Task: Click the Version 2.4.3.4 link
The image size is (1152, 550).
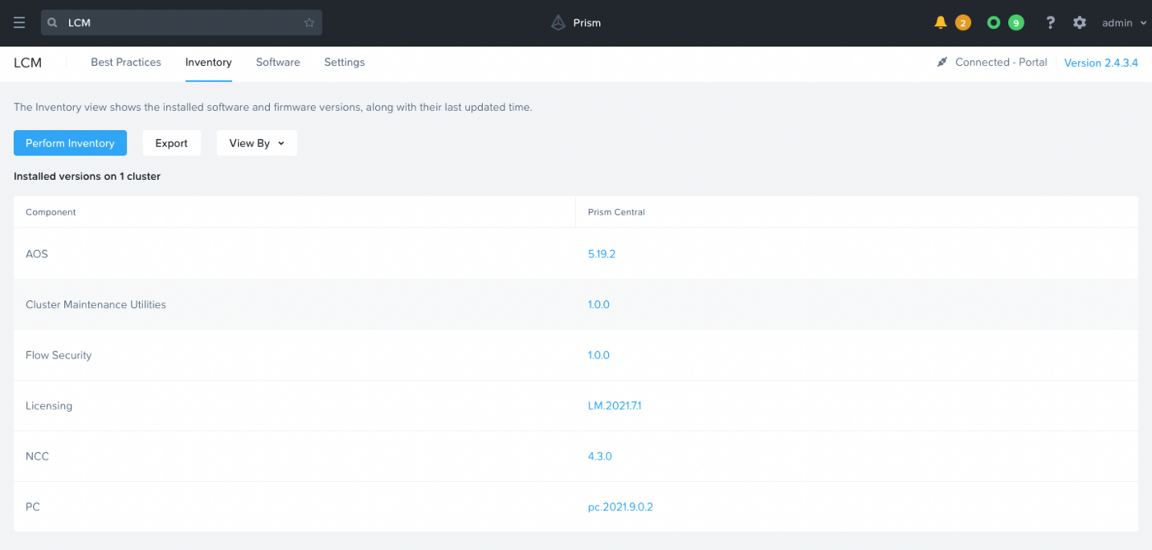Action: (1101, 62)
